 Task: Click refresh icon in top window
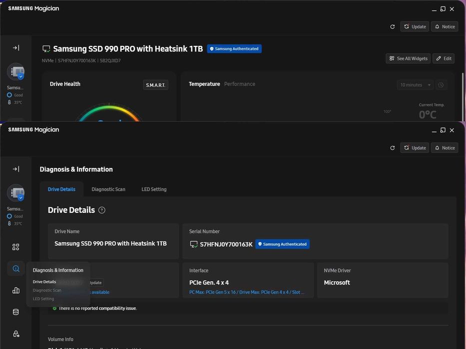tap(392, 27)
